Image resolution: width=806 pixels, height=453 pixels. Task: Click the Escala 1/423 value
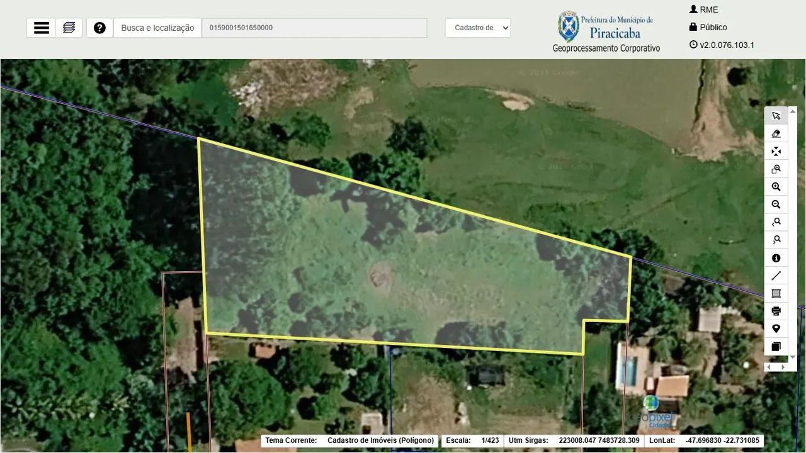tap(490, 440)
